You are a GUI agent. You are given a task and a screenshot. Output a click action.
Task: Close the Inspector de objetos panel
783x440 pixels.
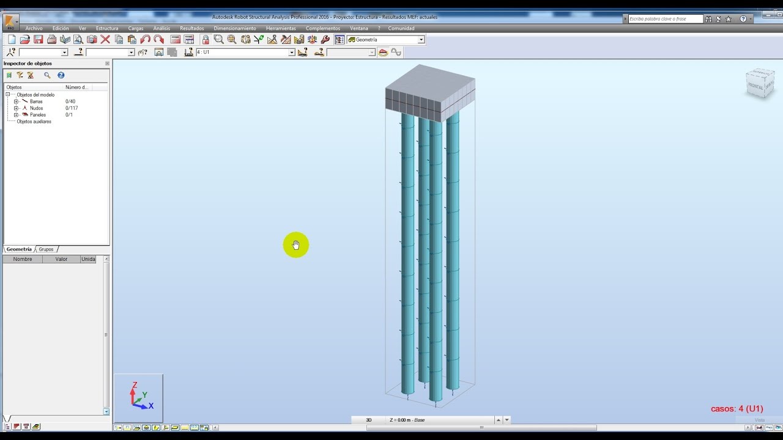click(x=107, y=64)
